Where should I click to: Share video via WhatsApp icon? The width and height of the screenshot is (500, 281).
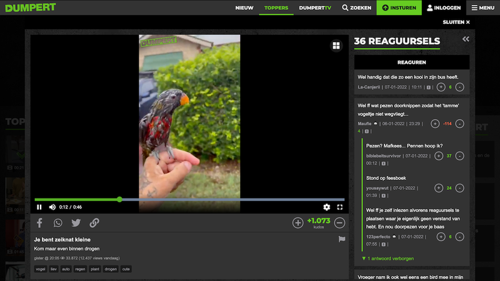(58, 223)
